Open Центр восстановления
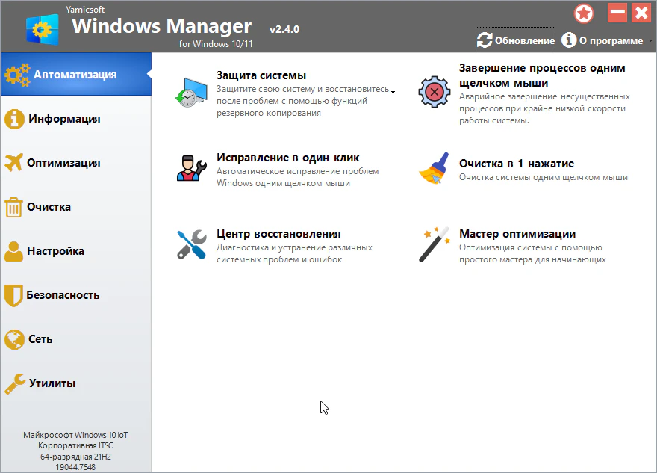 [278, 234]
